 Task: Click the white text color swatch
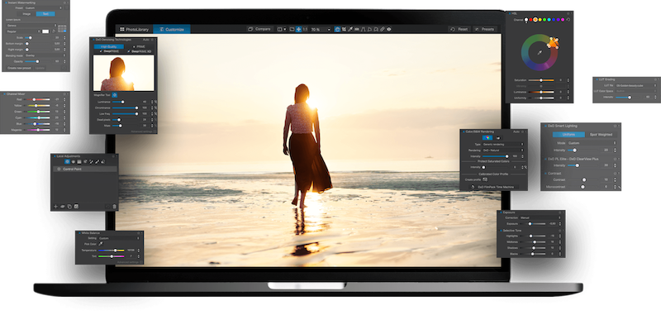click(45, 31)
